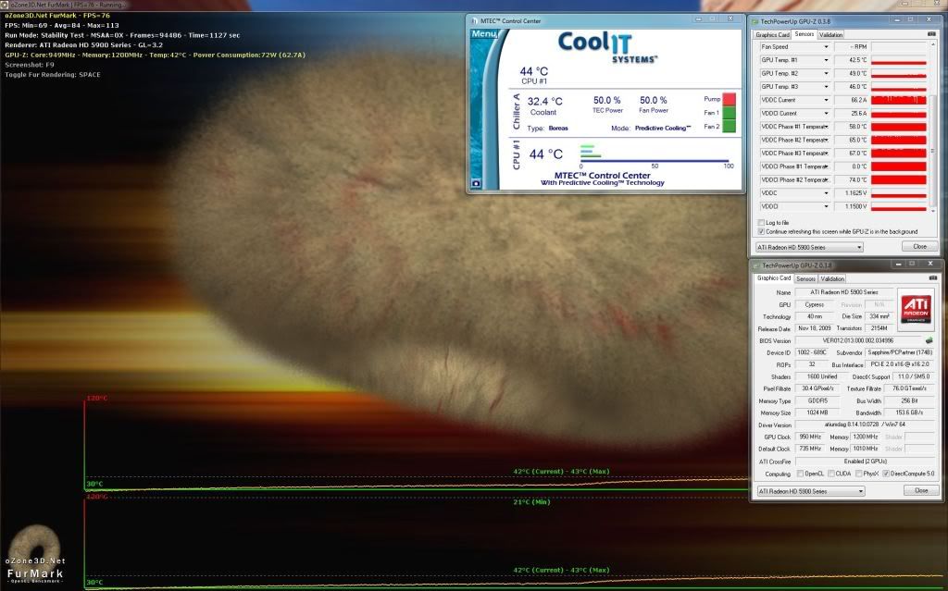Click the CoolIT Systems logo
948x591 pixels.
coord(607,46)
